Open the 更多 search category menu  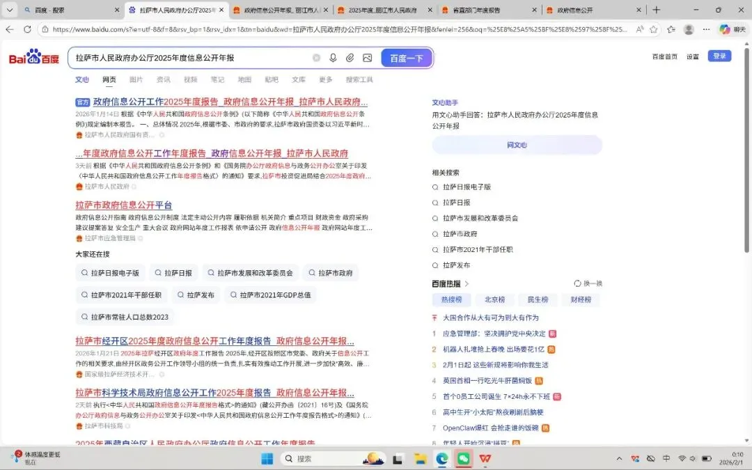tap(326, 79)
